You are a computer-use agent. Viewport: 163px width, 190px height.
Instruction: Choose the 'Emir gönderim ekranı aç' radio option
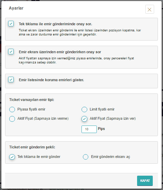(x=86, y=157)
